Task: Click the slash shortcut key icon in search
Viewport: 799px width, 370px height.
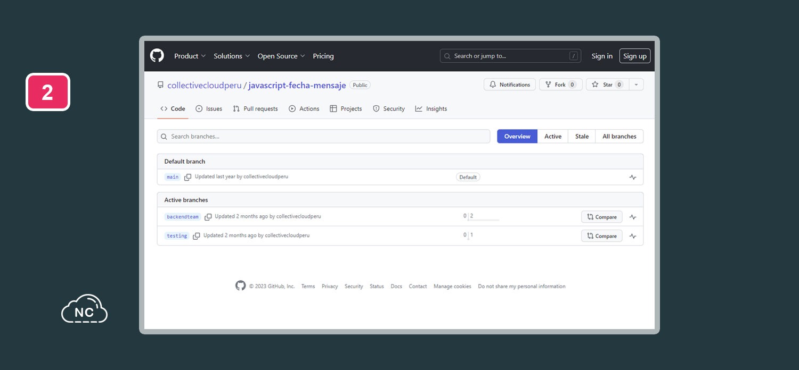Action: [x=574, y=56]
